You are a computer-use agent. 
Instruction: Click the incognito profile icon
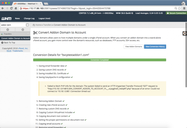coord(183,3)
